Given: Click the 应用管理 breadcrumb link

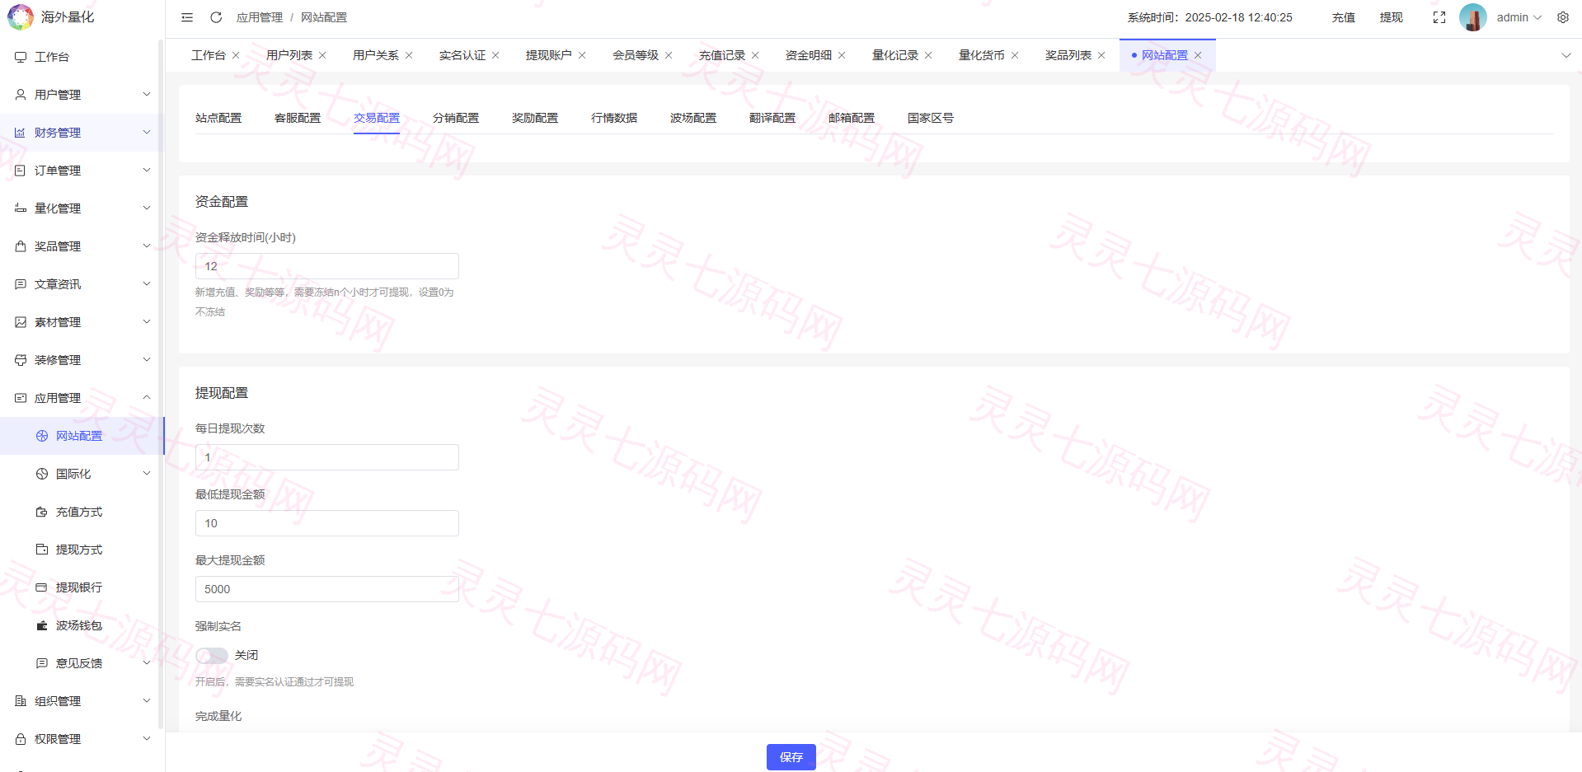Looking at the screenshot, I should [260, 17].
